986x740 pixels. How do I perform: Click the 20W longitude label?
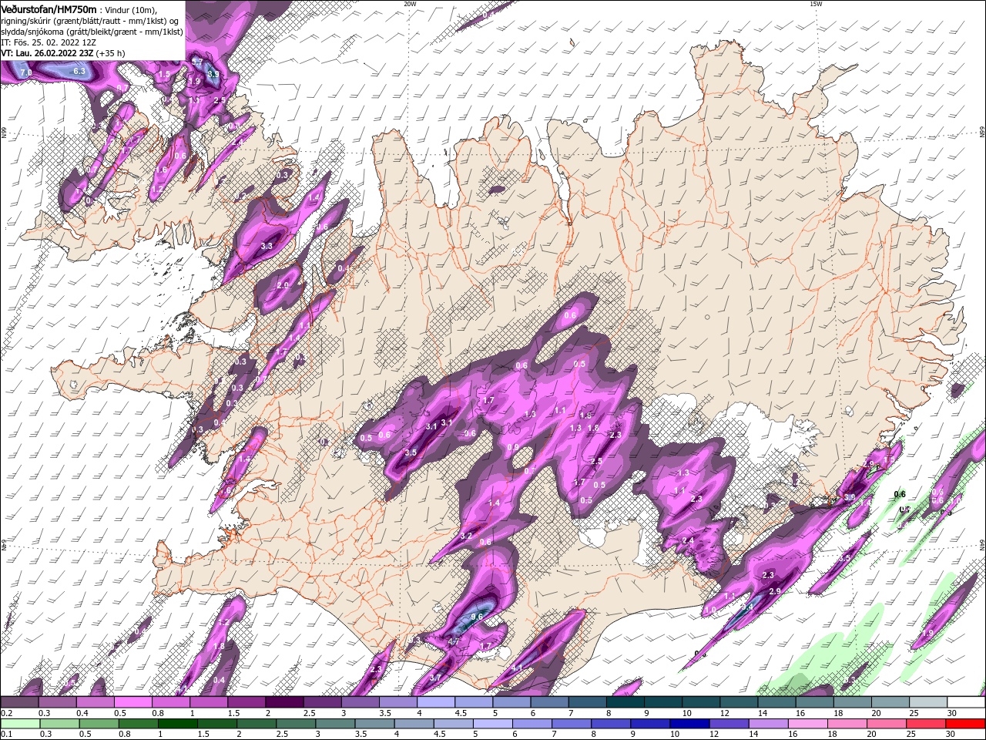click(x=410, y=4)
